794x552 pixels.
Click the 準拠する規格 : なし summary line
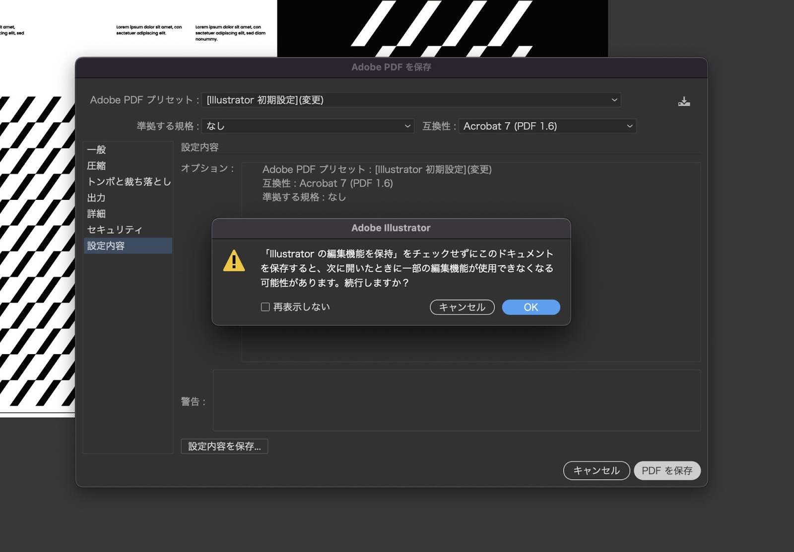point(304,197)
